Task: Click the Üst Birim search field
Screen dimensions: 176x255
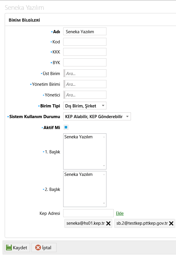Action: pyautogui.click(x=85, y=73)
